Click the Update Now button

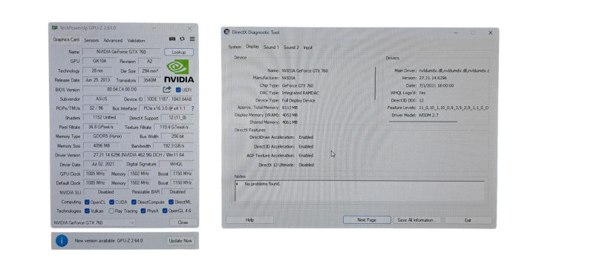pos(180,240)
